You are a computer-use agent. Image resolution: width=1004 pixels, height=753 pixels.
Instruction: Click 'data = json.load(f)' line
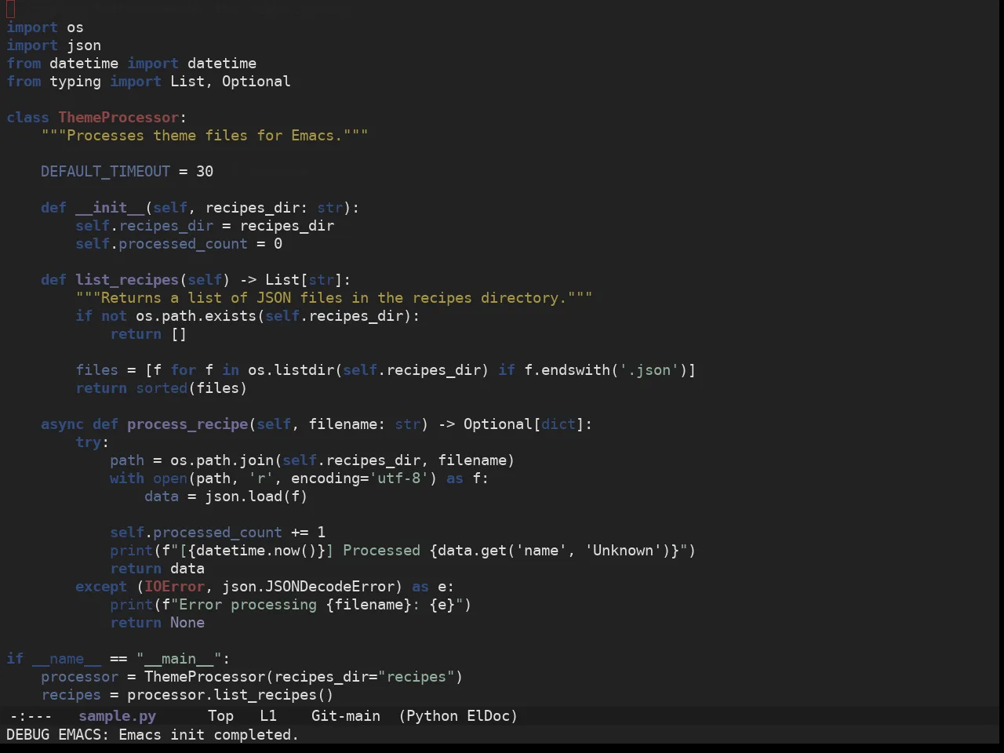[226, 497]
